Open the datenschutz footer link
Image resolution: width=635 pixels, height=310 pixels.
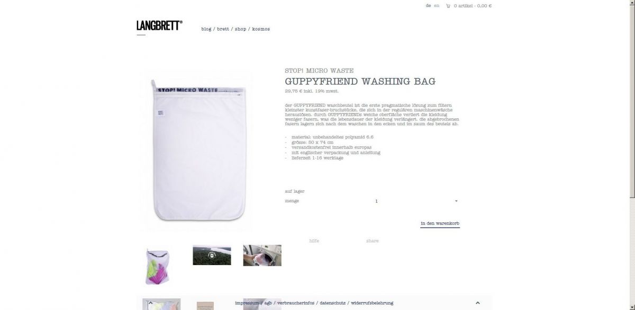[x=332, y=303]
